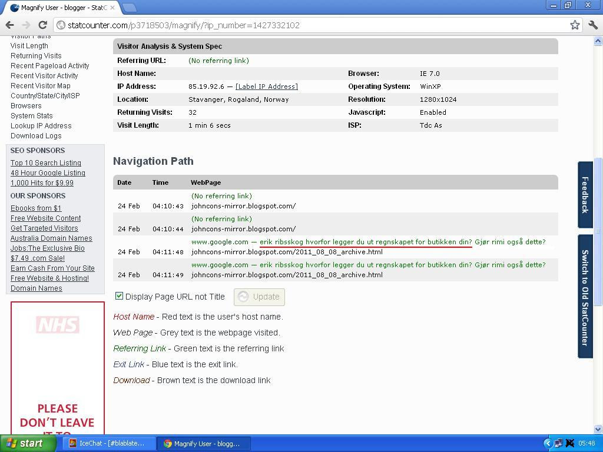The width and height of the screenshot is (603, 452).
Task: Click the network tray icon
Action: tap(558, 444)
